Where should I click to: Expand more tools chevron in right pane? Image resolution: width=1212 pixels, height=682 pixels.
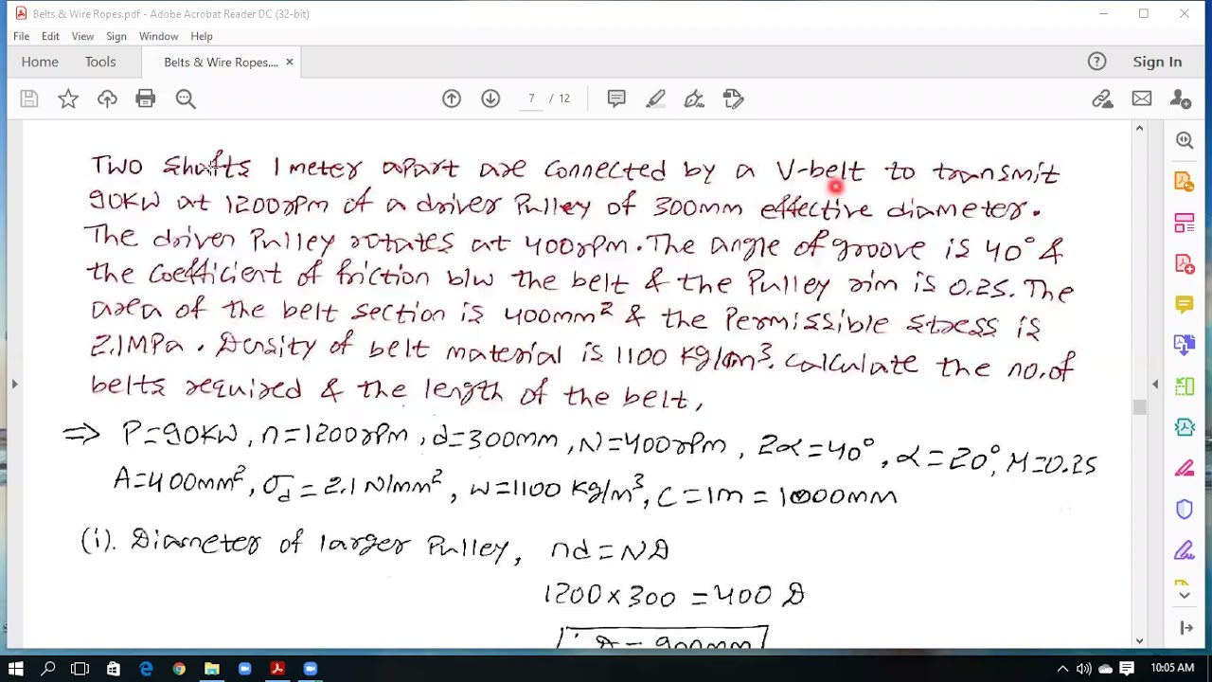[1185, 595]
